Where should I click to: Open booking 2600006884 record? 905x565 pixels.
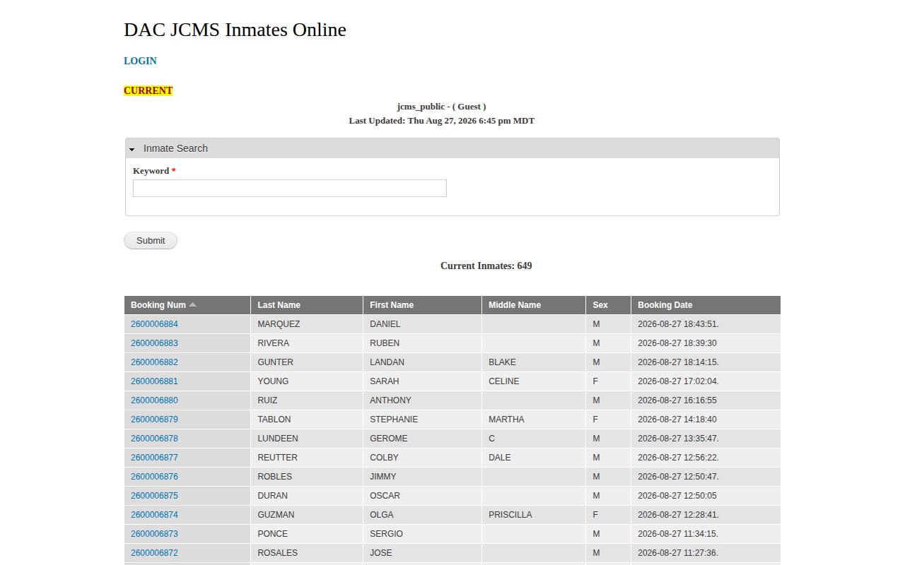[154, 324]
